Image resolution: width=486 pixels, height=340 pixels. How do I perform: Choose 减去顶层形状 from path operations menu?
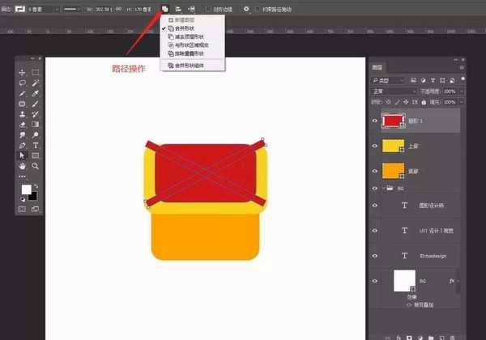(189, 36)
